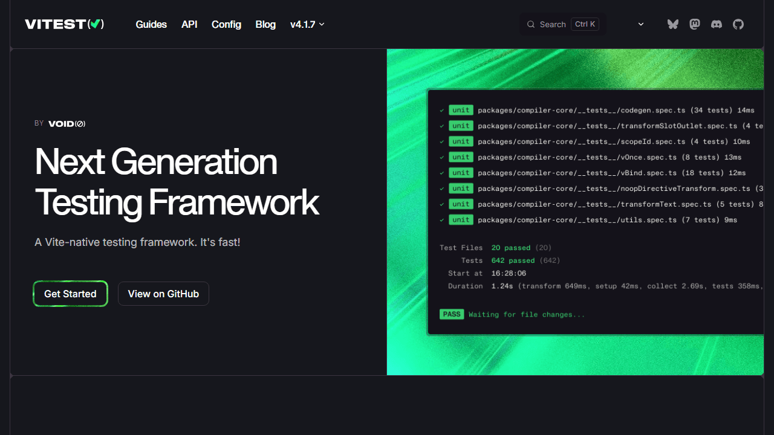This screenshot has width=774, height=435.
Task: Open the Discord community link
Action: (x=717, y=24)
